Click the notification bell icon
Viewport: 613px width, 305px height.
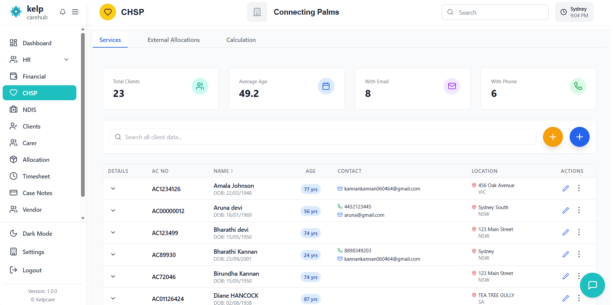click(63, 12)
